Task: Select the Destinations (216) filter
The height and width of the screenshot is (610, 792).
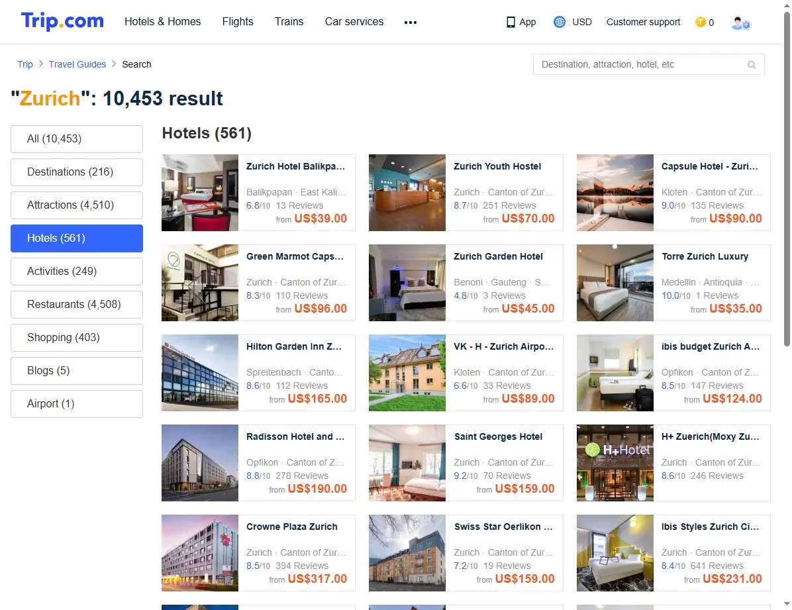Action: coord(77,172)
